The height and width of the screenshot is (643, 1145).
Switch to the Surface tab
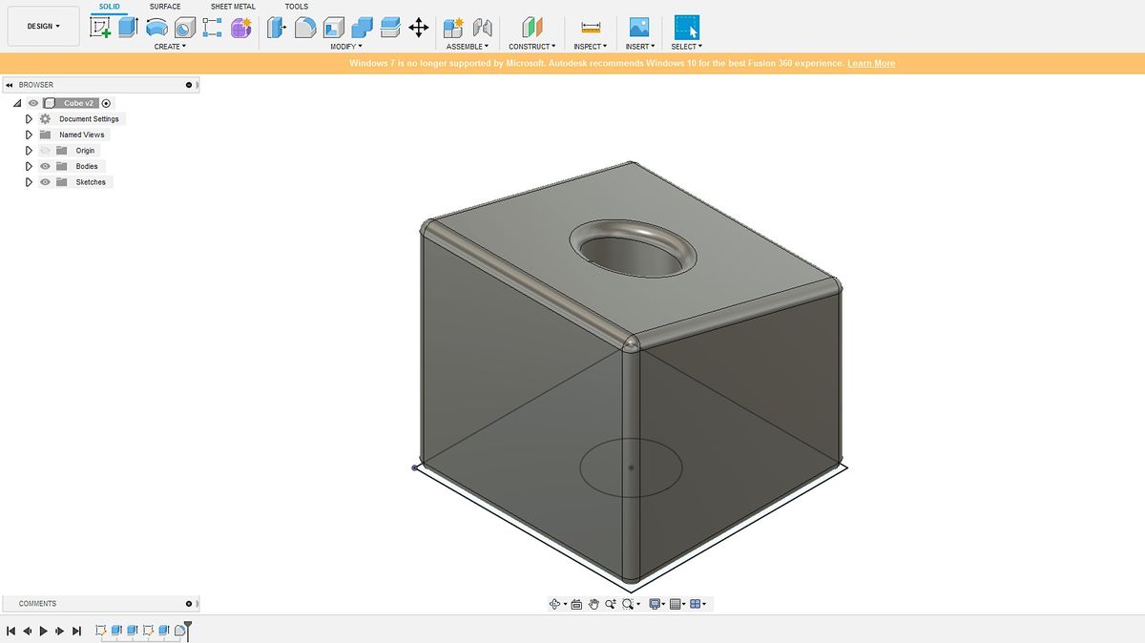(164, 6)
